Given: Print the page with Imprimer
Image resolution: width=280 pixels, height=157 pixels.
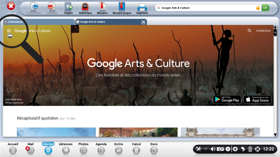Looking at the screenshot, I should (142, 8).
